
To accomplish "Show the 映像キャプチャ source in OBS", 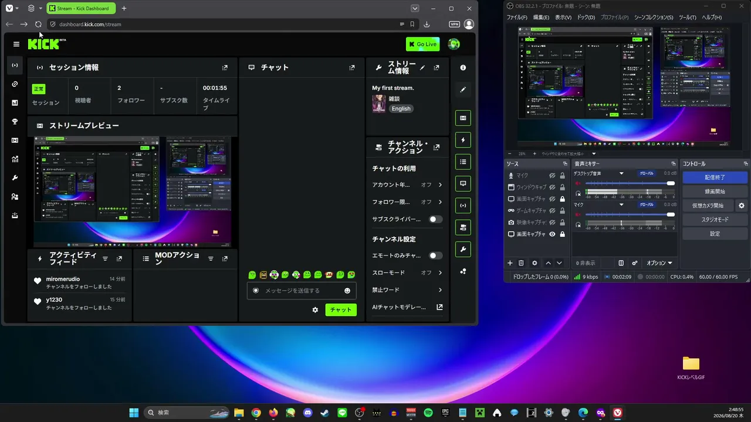I will click(552, 222).
